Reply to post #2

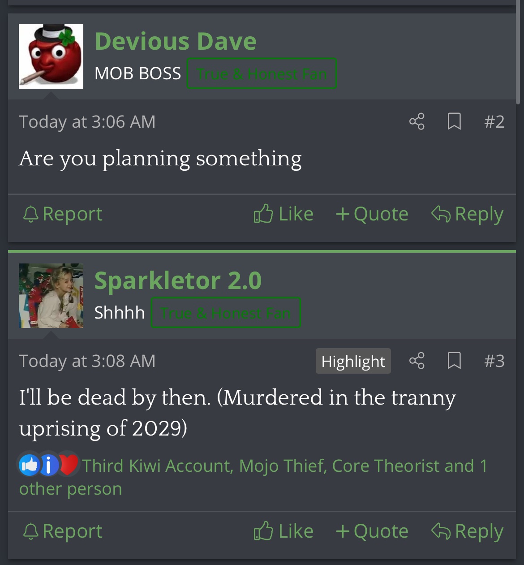[467, 214]
